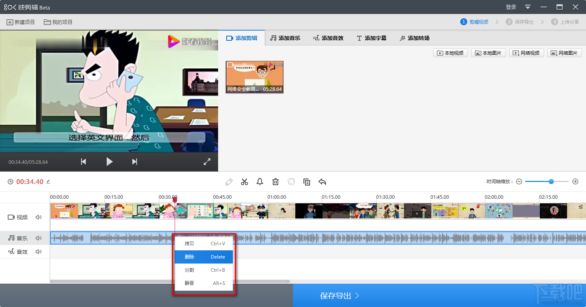
Task: Switch to the 添加字幕 tab
Action: click(371, 38)
